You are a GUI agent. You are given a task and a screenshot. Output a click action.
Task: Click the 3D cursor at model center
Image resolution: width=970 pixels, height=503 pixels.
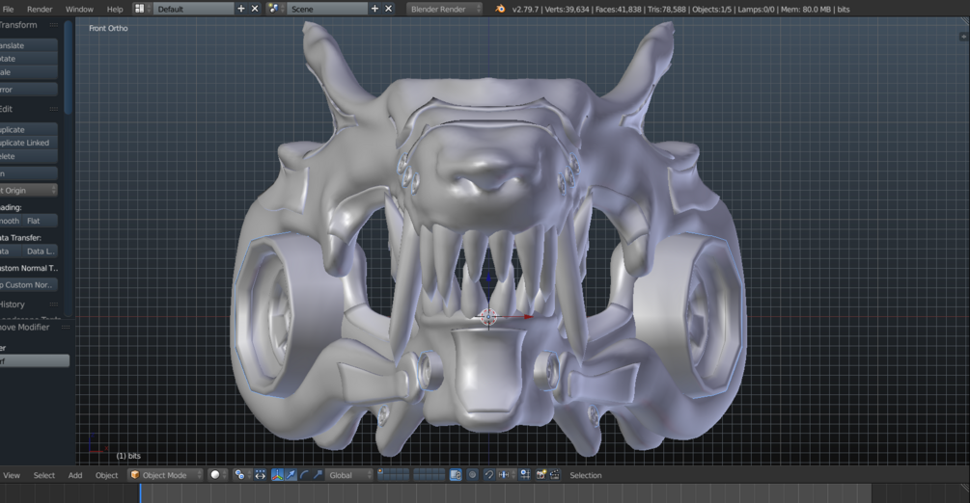pos(488,316)
